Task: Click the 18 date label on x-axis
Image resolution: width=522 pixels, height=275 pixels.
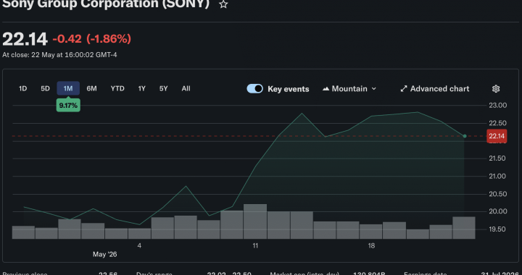Action: 371,246
